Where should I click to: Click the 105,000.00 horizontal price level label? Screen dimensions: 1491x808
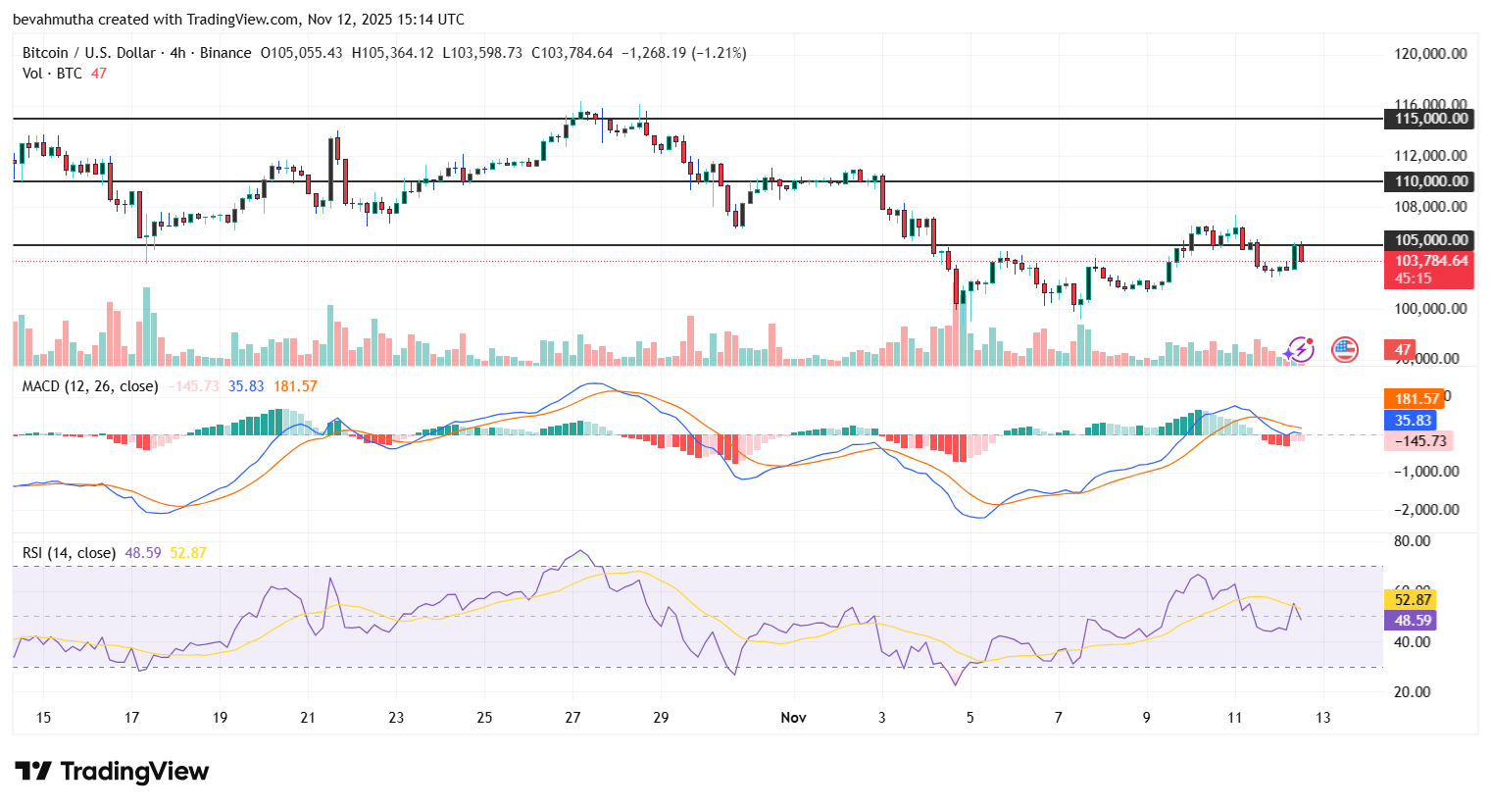(x=1427, y=240)
